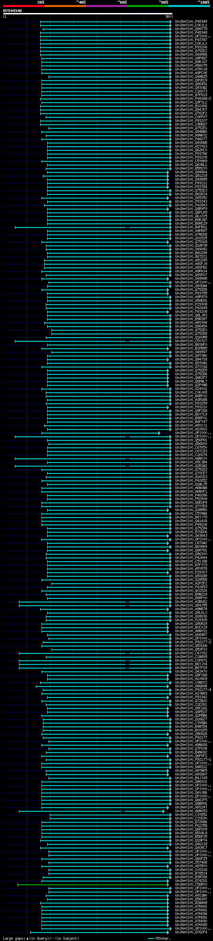Screen dimensions: 213x941
Task: Select hit UniRef100_C0PPV7
Action: click(x=191, y=117)
